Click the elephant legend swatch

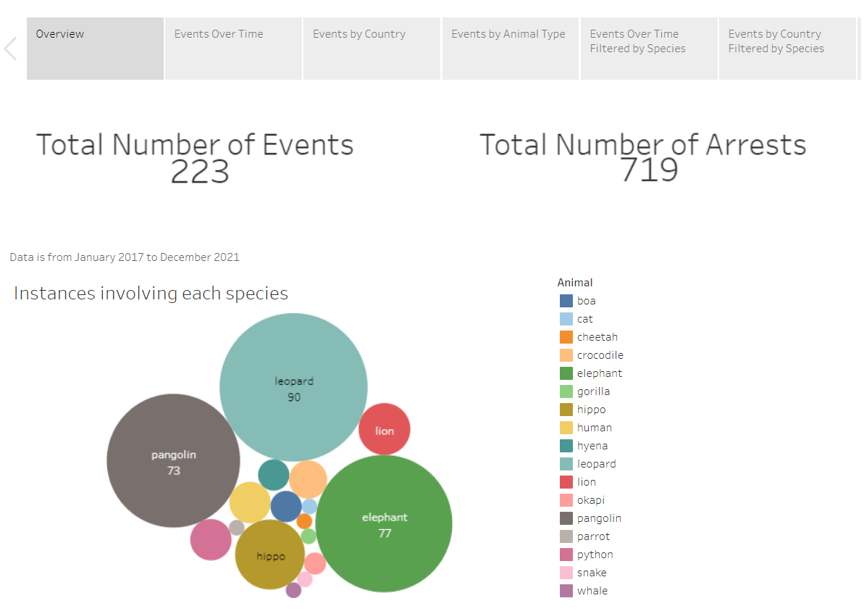pos(566,373)
